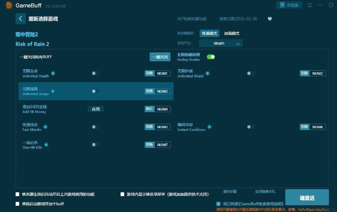Click 执行 label next to NUM4
The width and height of the screenshot is (337, 212).
click(x=149, y=109)
